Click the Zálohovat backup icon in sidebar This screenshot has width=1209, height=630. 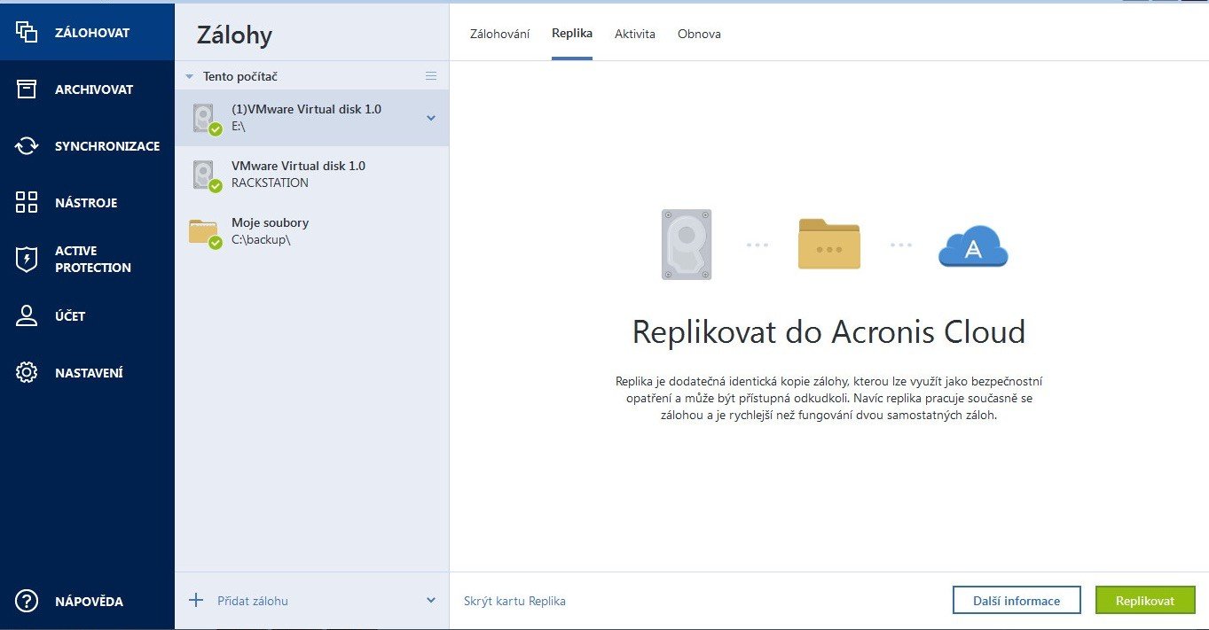point(27,33)
